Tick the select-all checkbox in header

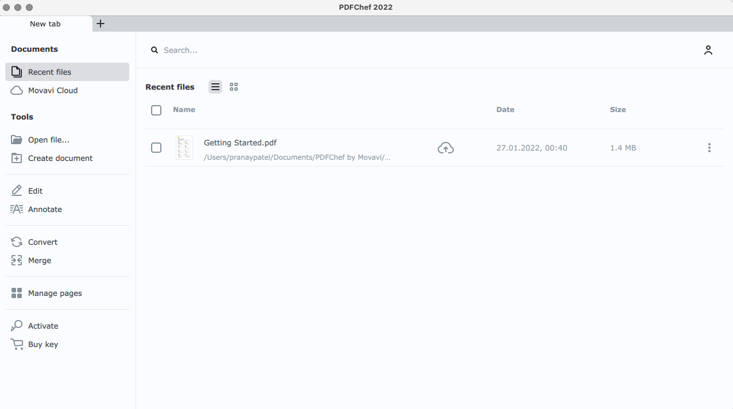pyautogui.click(x=156, y=110)
